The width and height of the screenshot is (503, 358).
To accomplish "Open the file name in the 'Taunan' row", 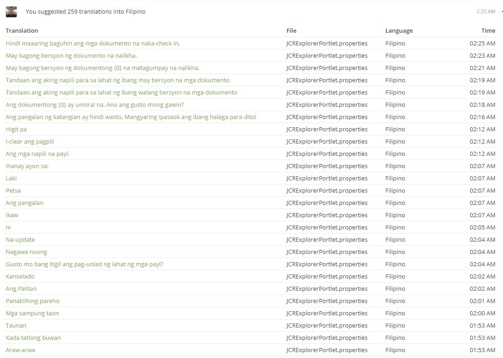I will 327,326.
